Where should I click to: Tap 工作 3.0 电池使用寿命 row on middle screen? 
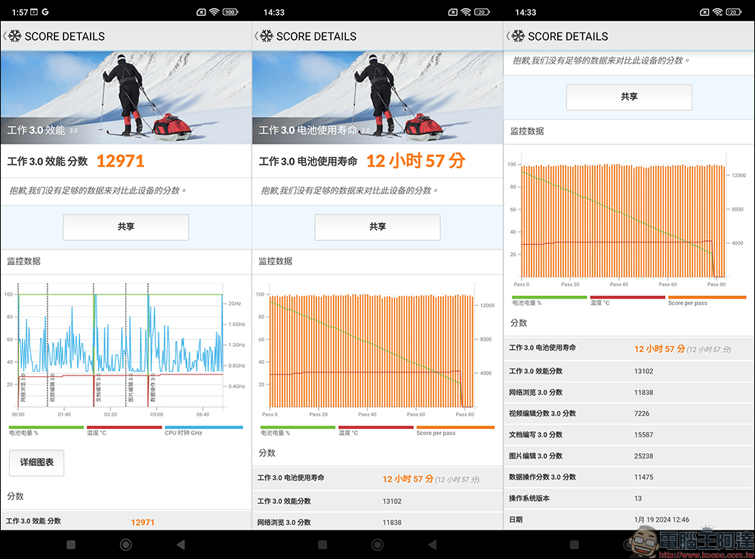click(x=377, y=478)
